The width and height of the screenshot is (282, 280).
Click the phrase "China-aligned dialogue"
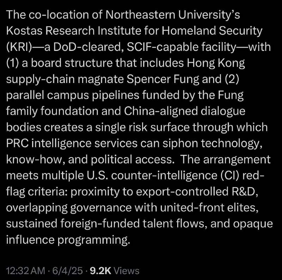184,111
